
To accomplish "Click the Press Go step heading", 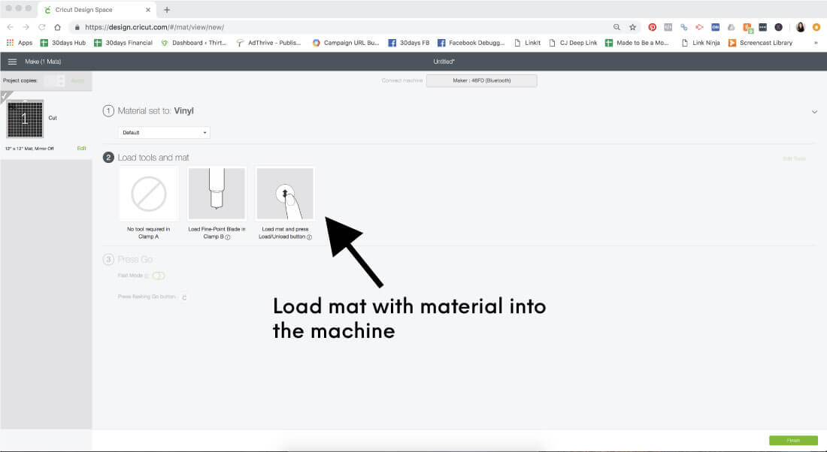I will [135, 259].
